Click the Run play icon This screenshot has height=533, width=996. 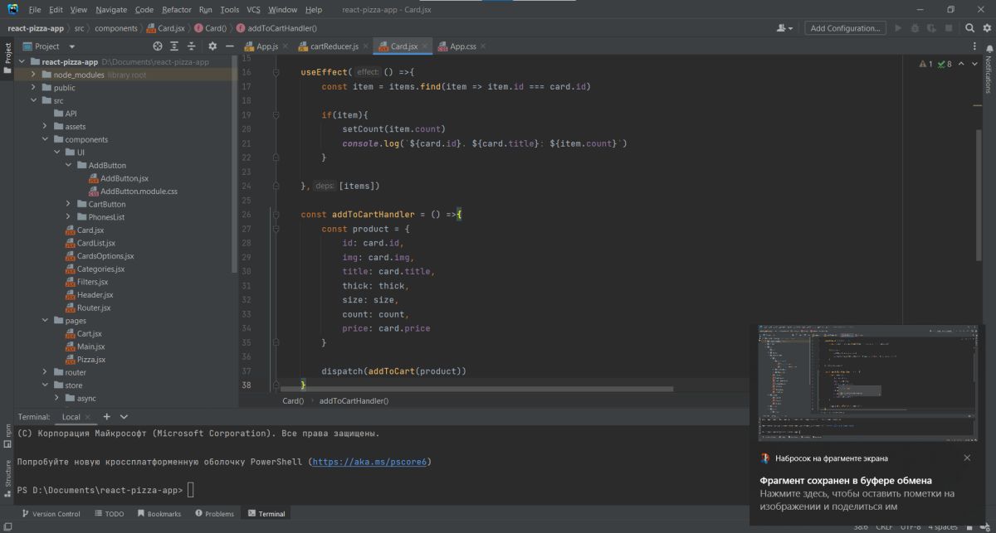897,28
